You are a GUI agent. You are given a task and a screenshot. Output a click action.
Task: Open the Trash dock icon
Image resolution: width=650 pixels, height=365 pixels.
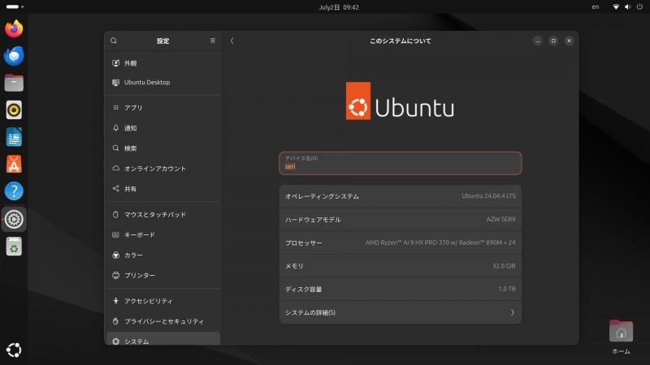click(14, 247)
